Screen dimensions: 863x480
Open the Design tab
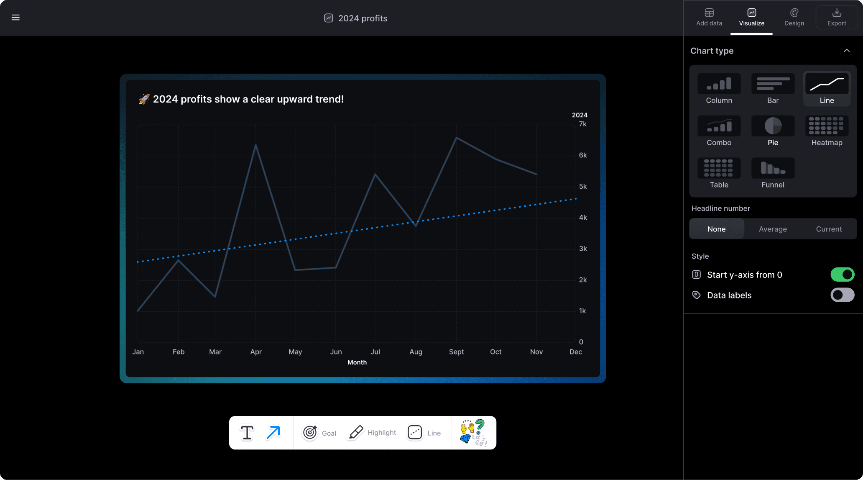click(x=794, y=18)
